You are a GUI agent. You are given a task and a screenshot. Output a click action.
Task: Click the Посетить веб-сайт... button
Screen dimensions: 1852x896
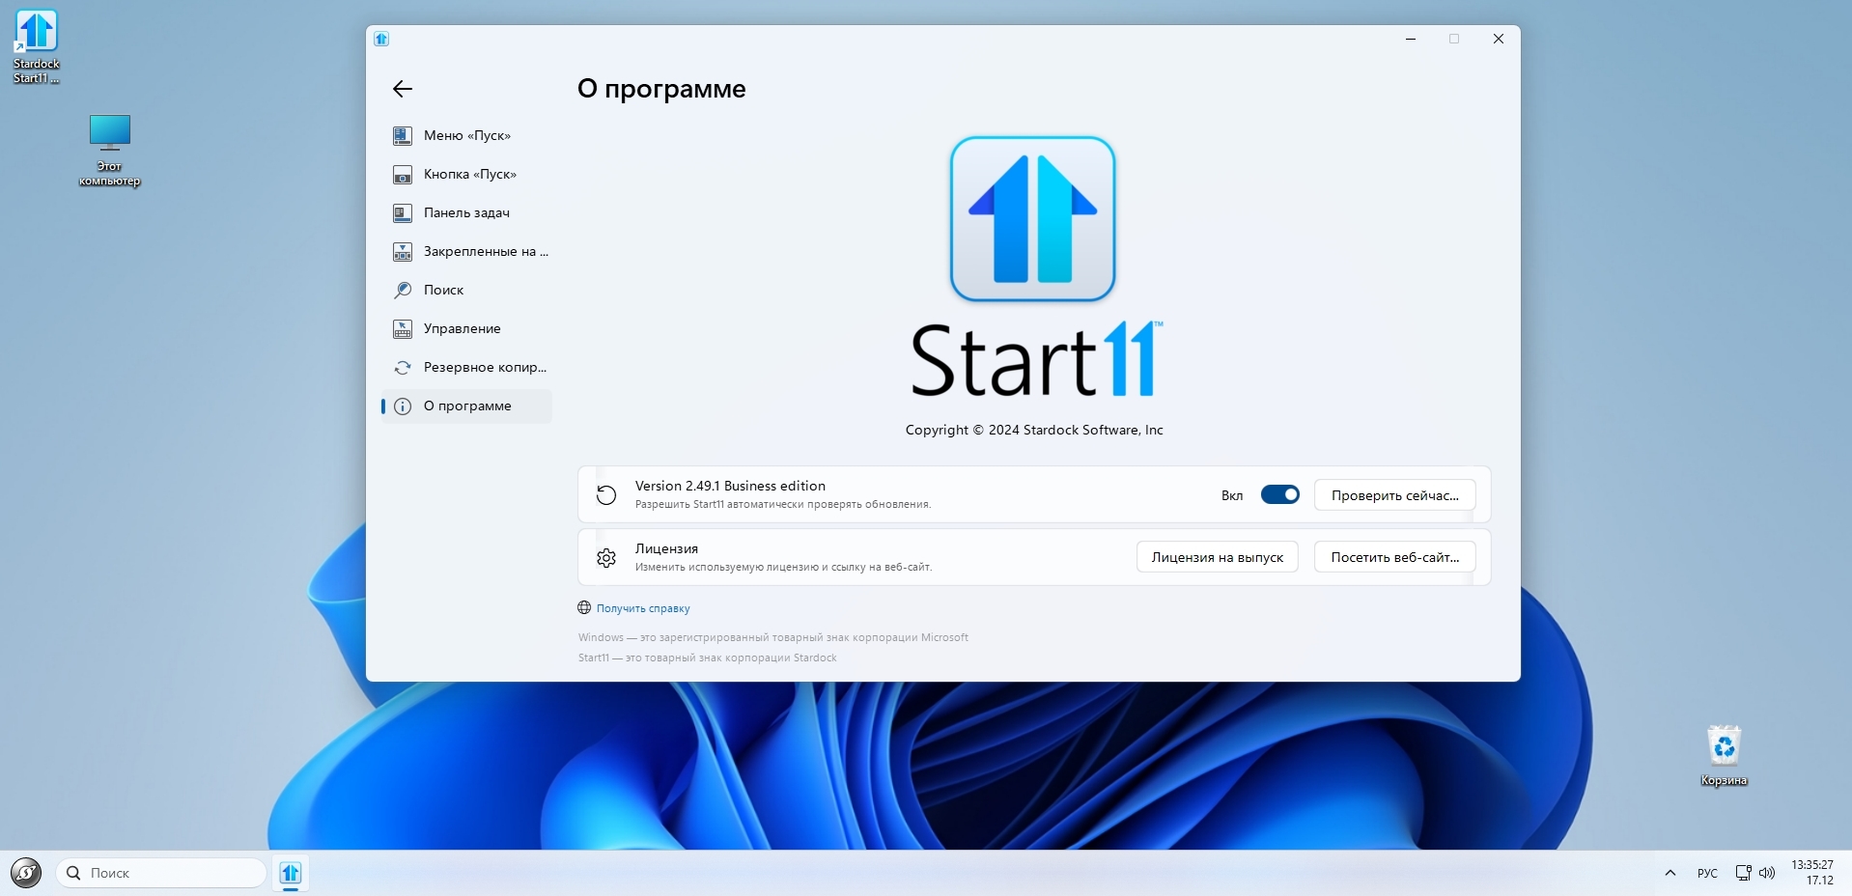click(x=1394, y=557)
